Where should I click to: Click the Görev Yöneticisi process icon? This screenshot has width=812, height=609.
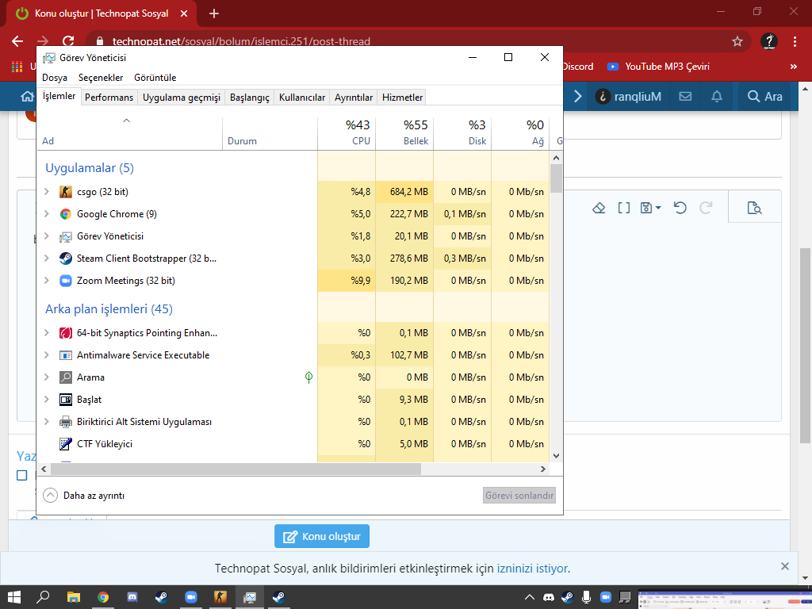[x=65, y=236]
